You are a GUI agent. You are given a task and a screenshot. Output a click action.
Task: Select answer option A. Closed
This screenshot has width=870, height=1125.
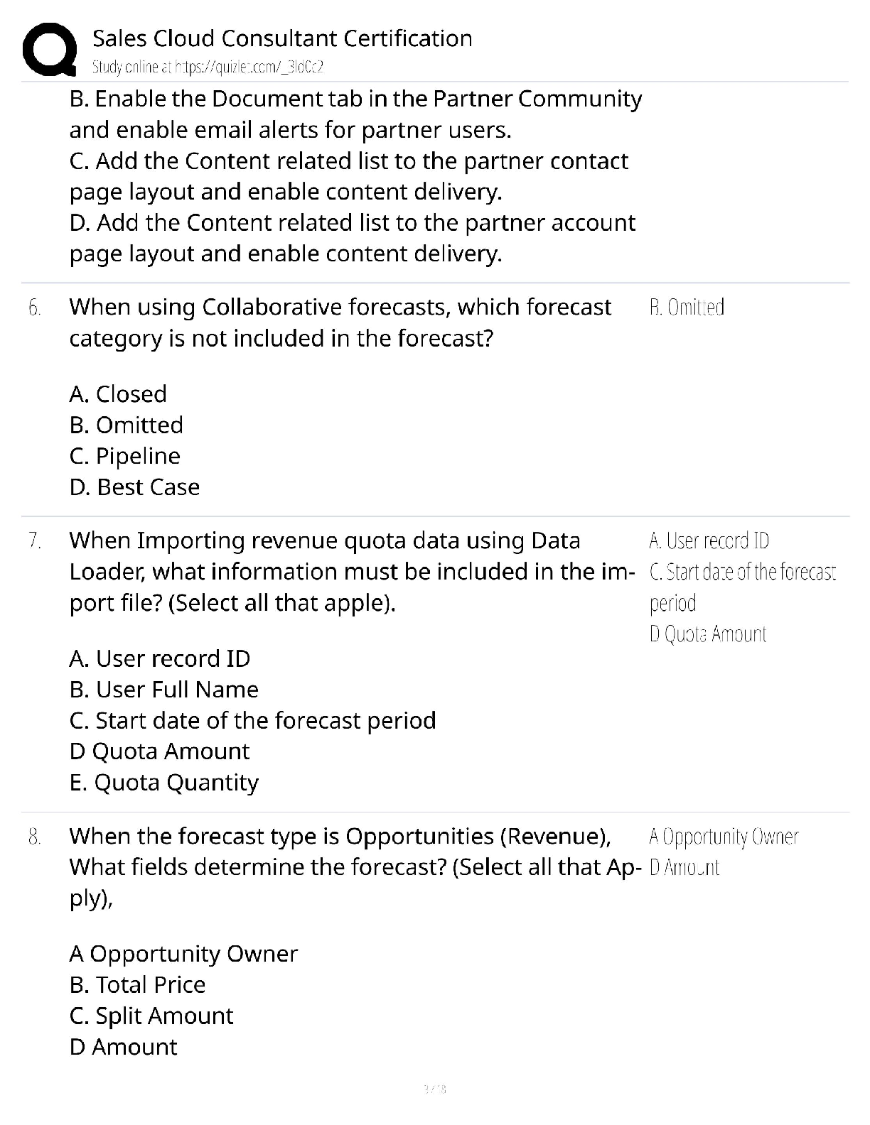118,394
